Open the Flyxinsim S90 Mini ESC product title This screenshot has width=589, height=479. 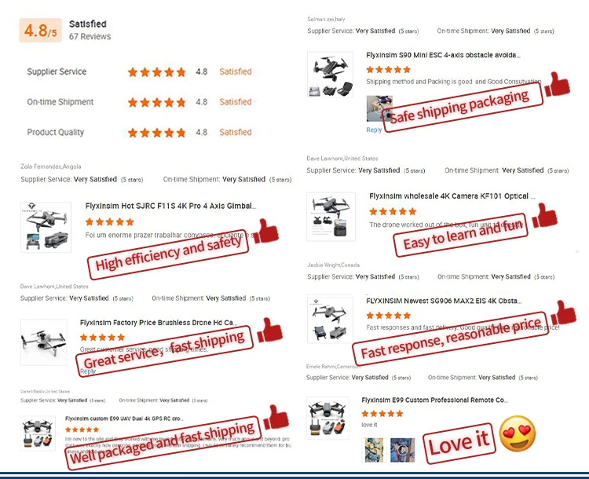point(443,55)
